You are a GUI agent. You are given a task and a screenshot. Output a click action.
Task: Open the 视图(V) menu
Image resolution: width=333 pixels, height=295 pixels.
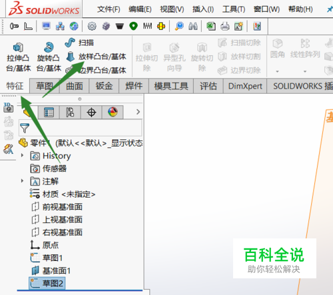point(172,9)
